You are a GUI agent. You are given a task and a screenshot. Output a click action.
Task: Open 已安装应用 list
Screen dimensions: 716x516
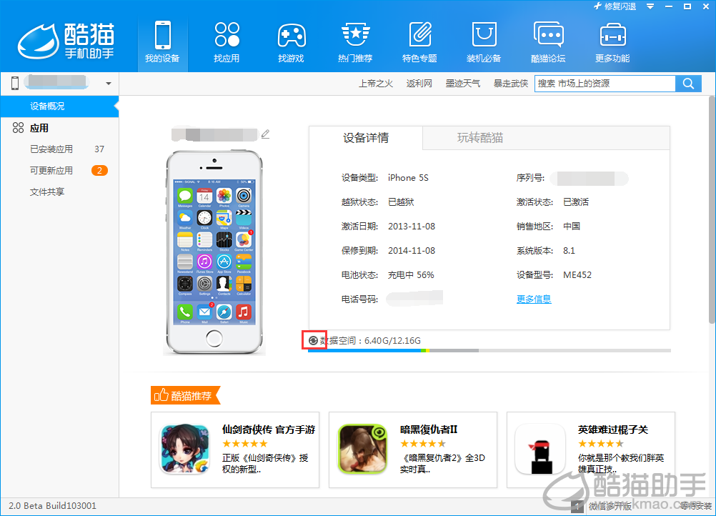[51, 149]
